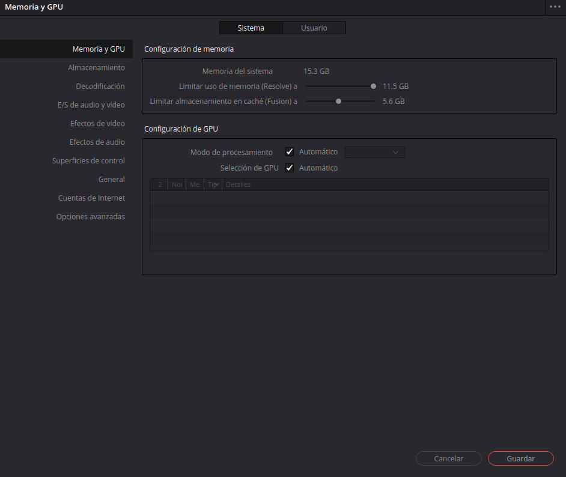The height and width of the screenshot is (477, 566).
Task: Click the 11.5 GB Resolve limit value
Action: [x=395, y=87]
